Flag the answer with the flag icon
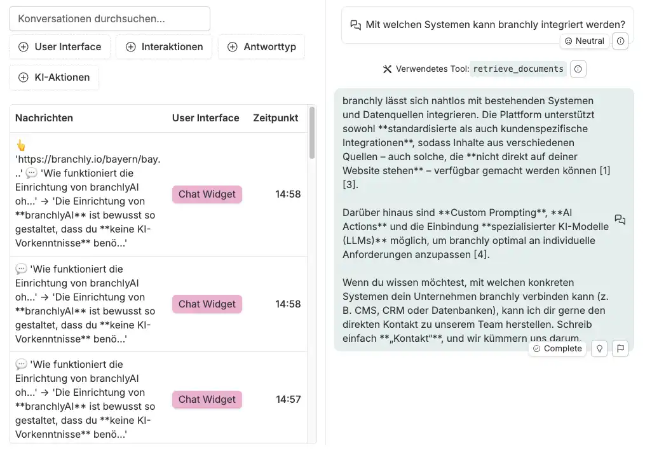This screenshot has height=453, width=645. point(620,349)
